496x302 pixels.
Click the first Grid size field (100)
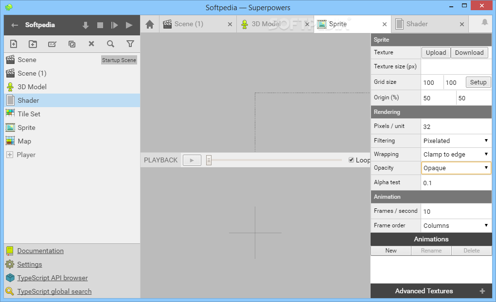[x=432, y=82]
